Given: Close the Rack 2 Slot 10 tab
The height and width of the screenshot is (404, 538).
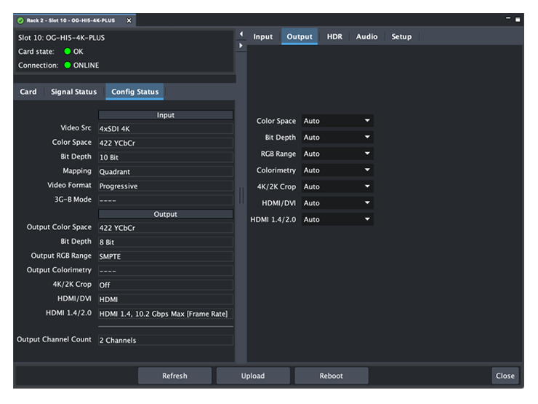Looking at the screenshot, I should click(129, 20).
